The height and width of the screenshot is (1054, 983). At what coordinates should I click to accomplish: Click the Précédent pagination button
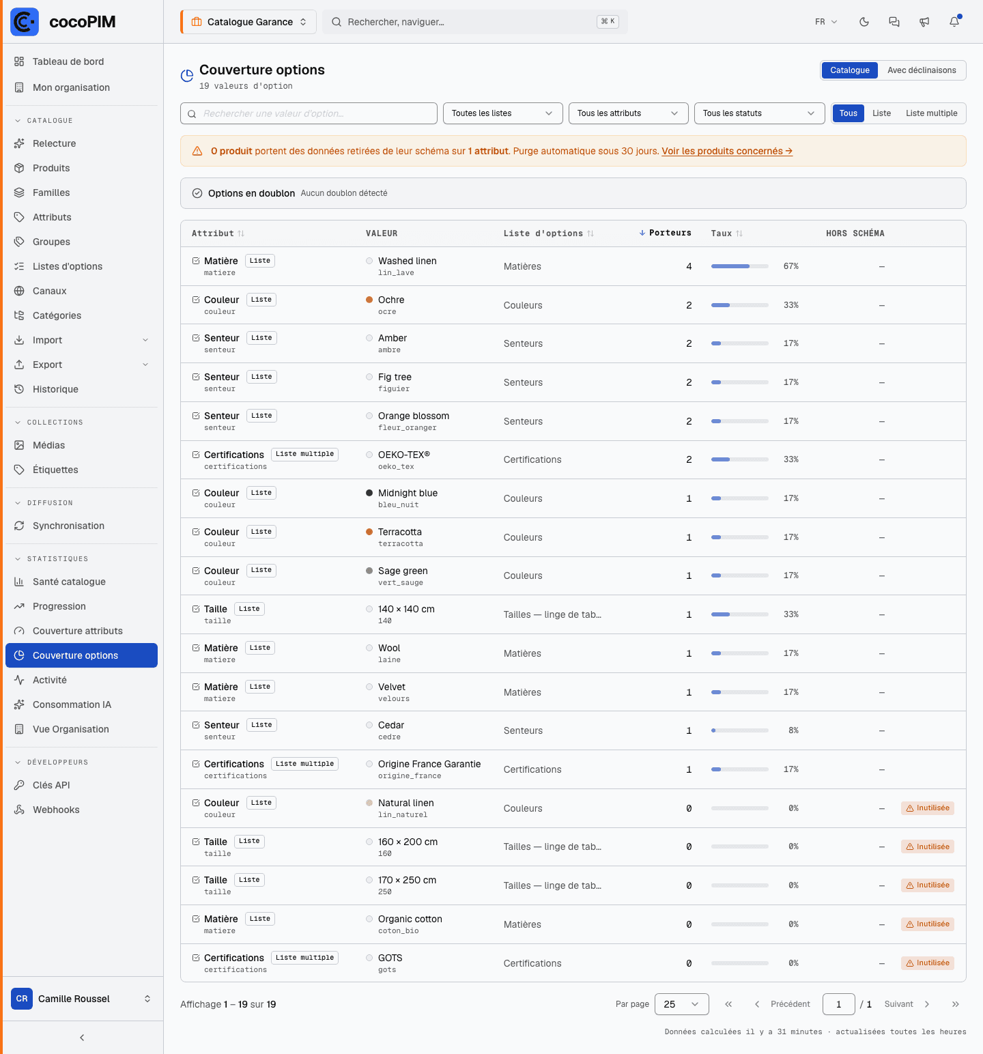pos(782,1004)
